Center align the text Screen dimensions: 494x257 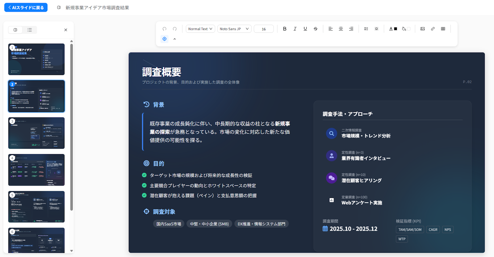click(x=341, y=29)
